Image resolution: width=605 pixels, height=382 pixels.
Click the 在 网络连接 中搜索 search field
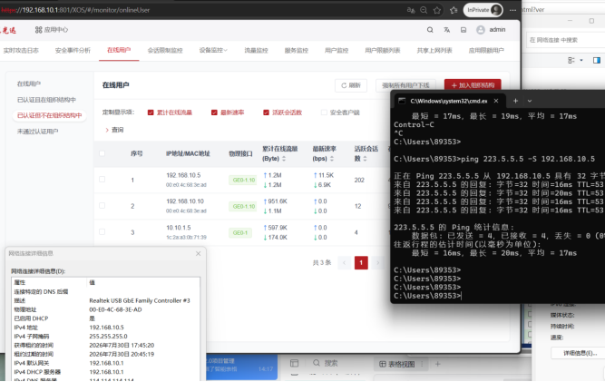coord(565,40)
